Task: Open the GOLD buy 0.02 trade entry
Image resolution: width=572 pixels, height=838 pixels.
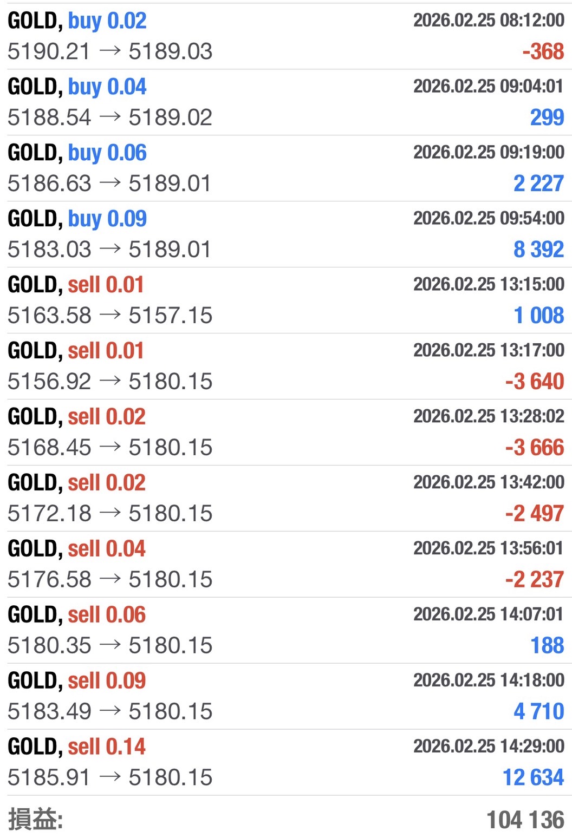Action: 77,21
